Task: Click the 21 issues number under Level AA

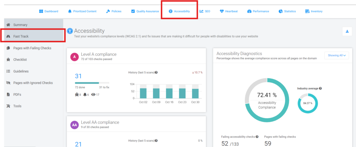Action: pos(78,144)
